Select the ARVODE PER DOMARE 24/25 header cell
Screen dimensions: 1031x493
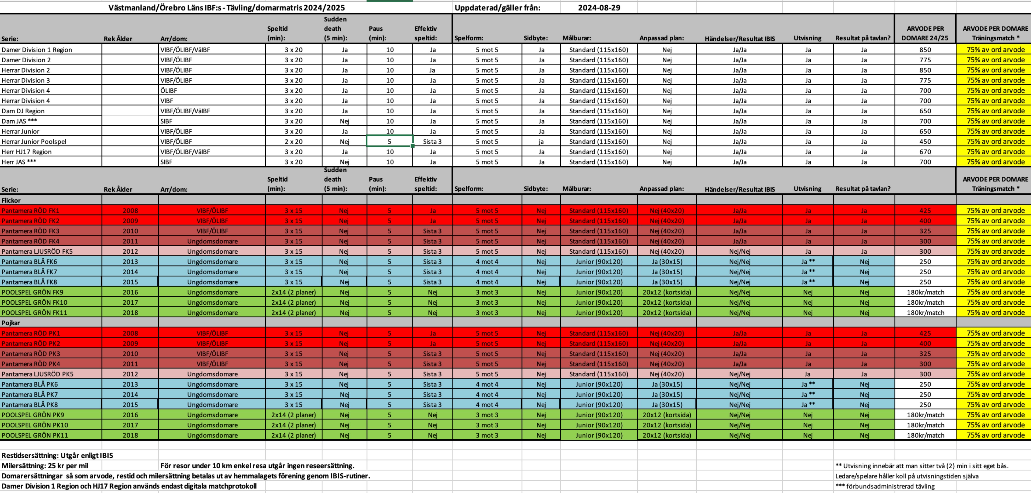click(925, 33)
